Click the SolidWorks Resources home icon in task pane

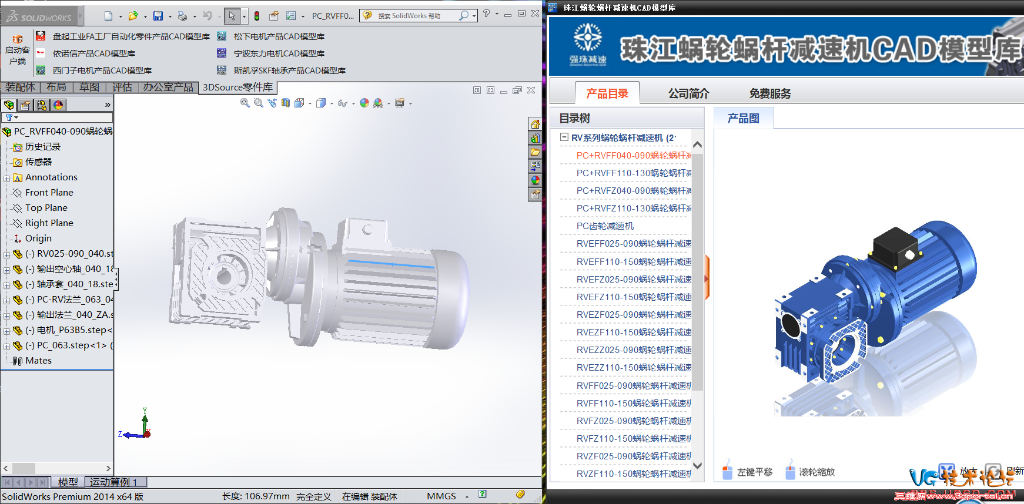point(535,124)
